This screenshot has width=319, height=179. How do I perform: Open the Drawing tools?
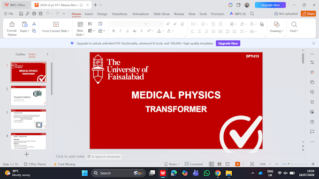tap(276, 27)
